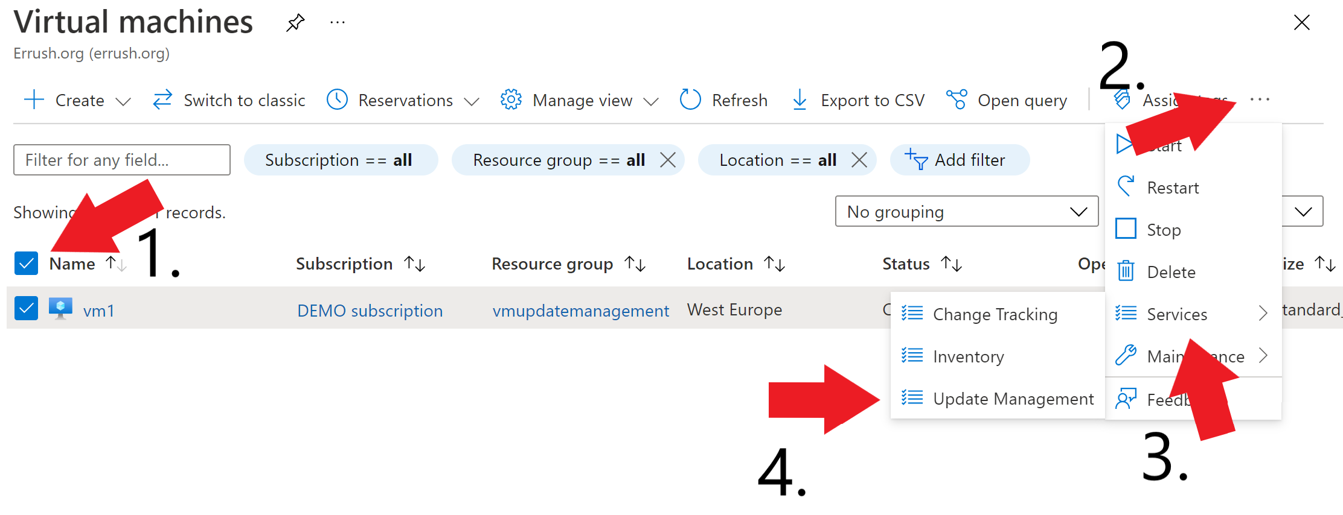Image resolution: width=1343 pixels, height=515 pixels.
Task: Expand the Manage view dropdown
Action: point(651,101)
